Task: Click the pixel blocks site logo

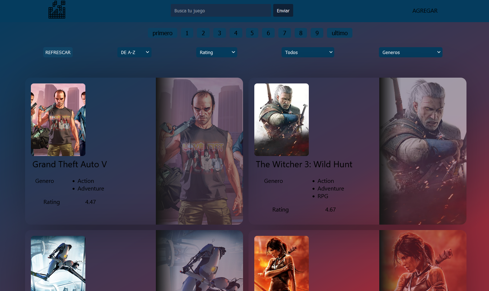Action: [57, 10]
